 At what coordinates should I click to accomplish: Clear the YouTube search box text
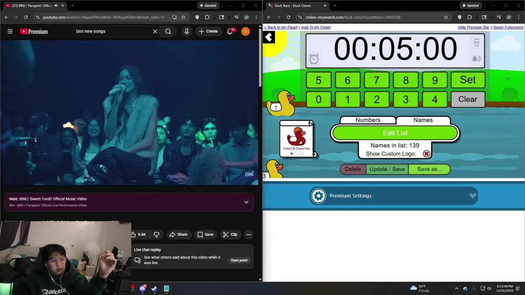tap(155, 32)
